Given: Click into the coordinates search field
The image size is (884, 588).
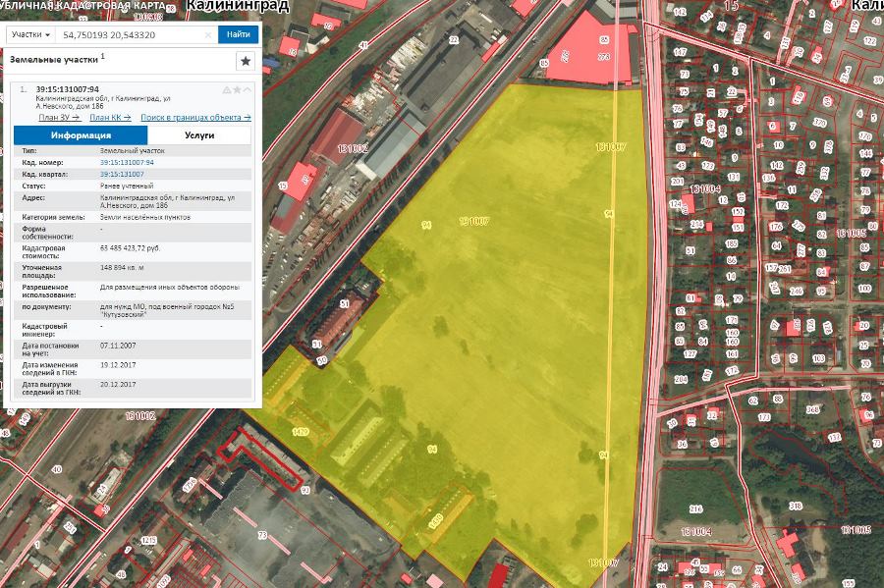Looking at the screenshot, I should click(x=128, y=34).
